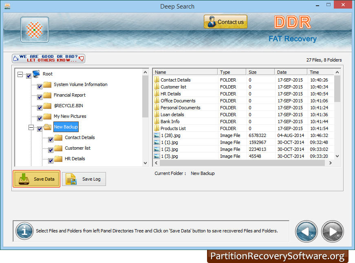Uncheck the HR Details tree checkbox
355x263 pixels.
pyautogui.click(x=51, y=161)
